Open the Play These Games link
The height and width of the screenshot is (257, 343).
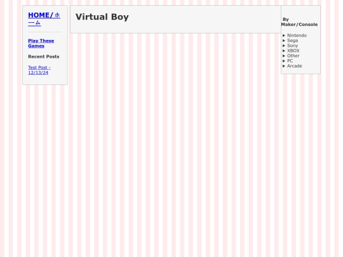click(41, 43)
